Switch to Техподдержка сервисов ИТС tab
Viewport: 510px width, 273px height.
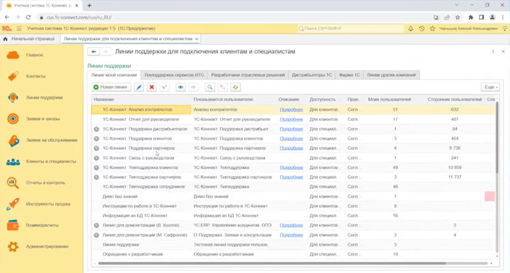click(174, 75)
